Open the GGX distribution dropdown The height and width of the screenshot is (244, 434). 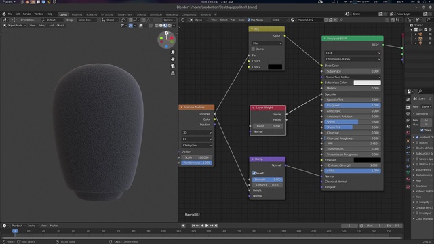tap(353, 53)
